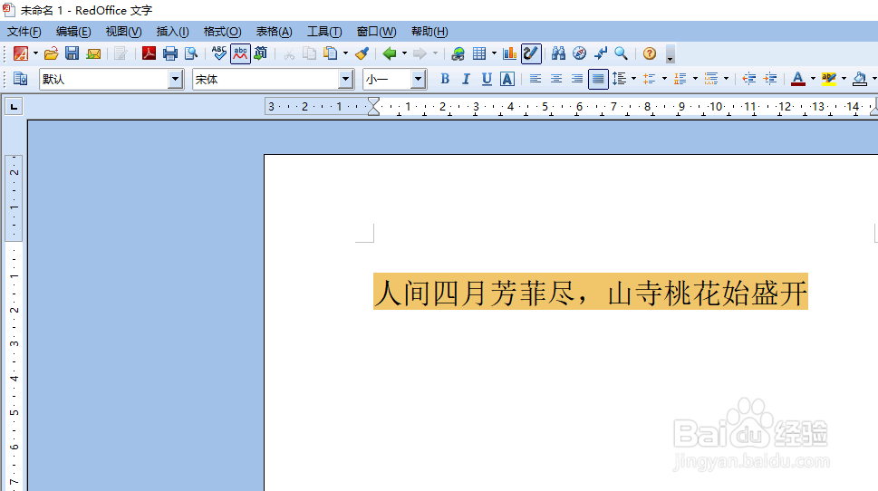Open the Paste options dropdown arrow
Viewport: 878px width, 491px height.
[345, 53]
